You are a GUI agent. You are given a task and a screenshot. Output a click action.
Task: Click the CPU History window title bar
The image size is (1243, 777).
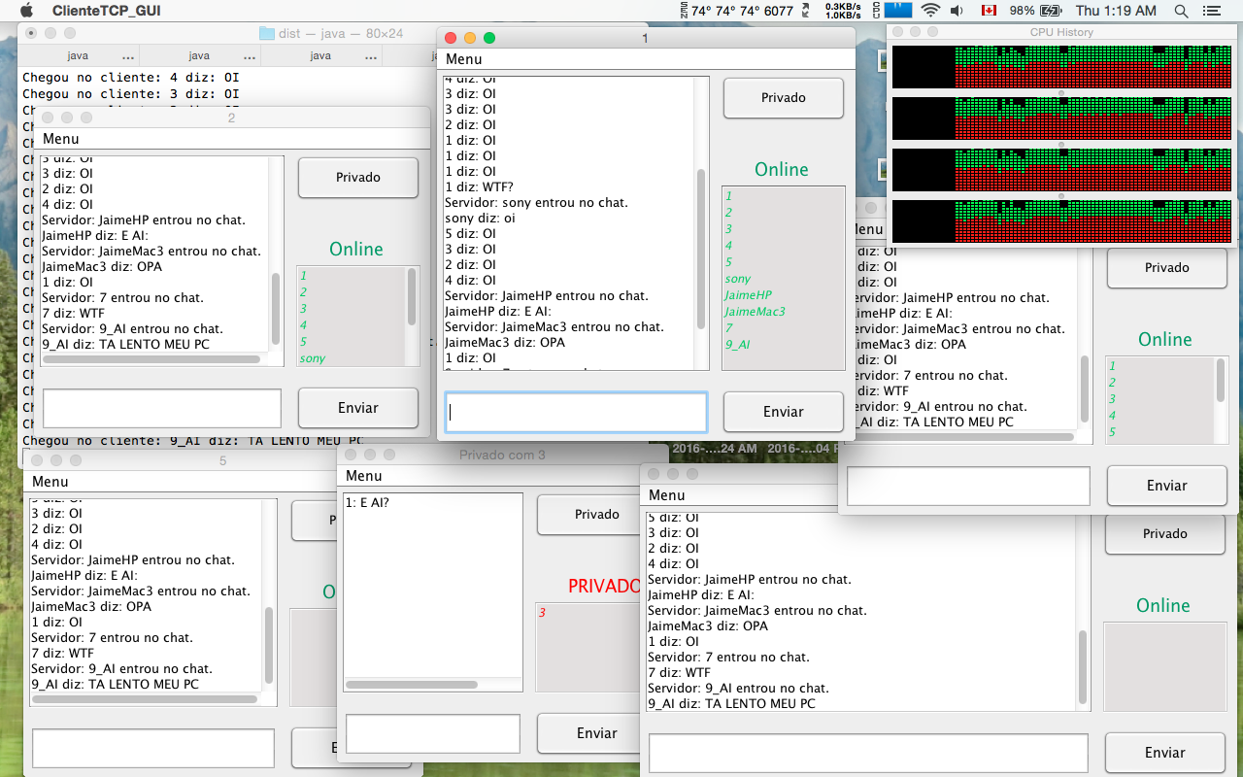(1061, 32)
